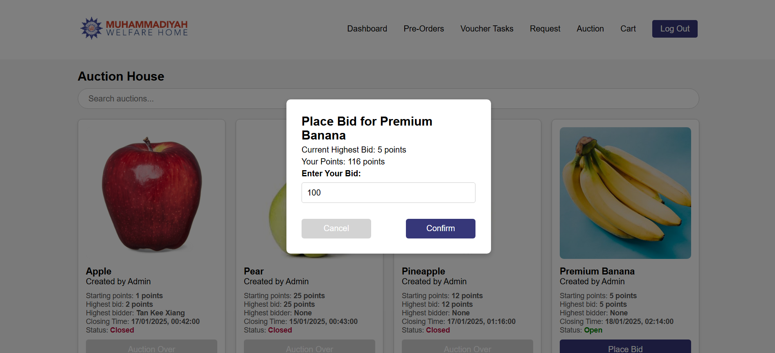775x353 pixels.
Task: Cancel the Premium Banana bid dialog
Action: (336, 228)
